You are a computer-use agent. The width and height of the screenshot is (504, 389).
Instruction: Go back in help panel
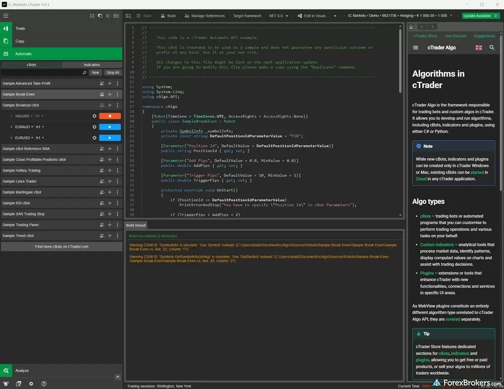(422, 27)
